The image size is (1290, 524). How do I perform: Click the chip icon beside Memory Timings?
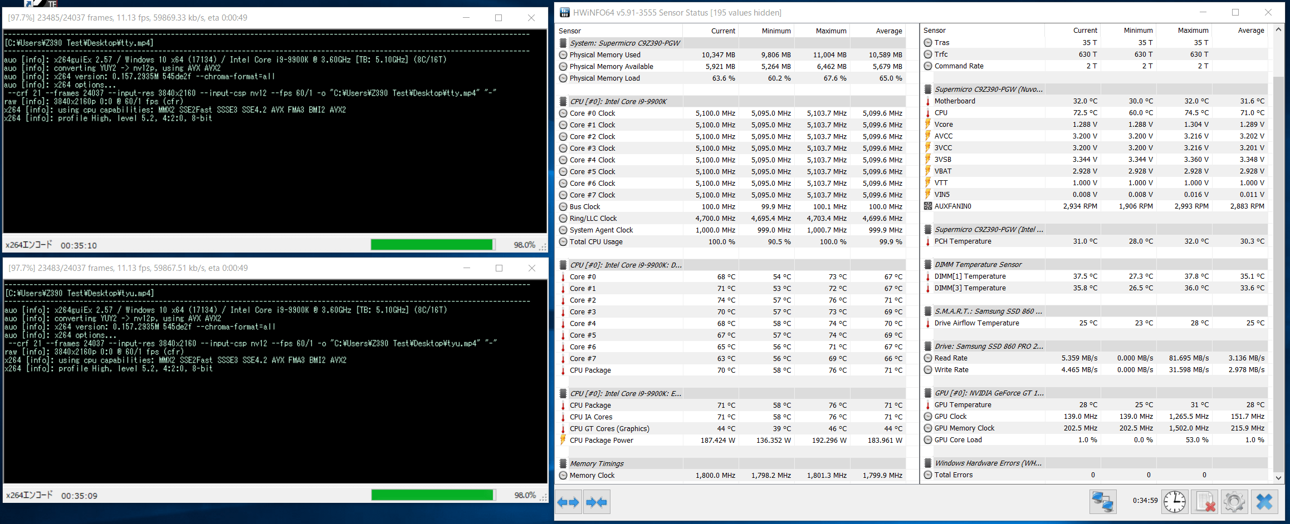(563, 463)
